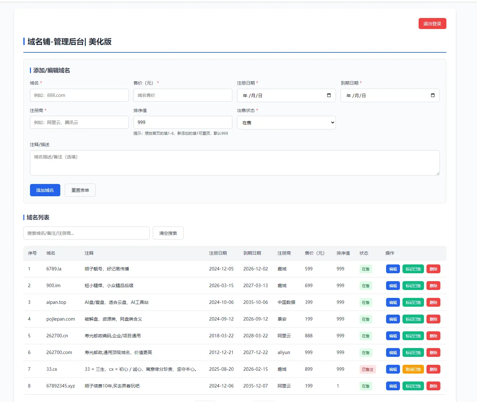Screen dimensions: 477x402
Task: Focus the domain list search box
Action: point(86,233)
